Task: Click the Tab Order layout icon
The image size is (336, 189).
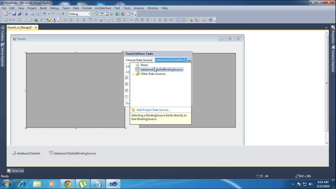Action: (x=211, y=20)
